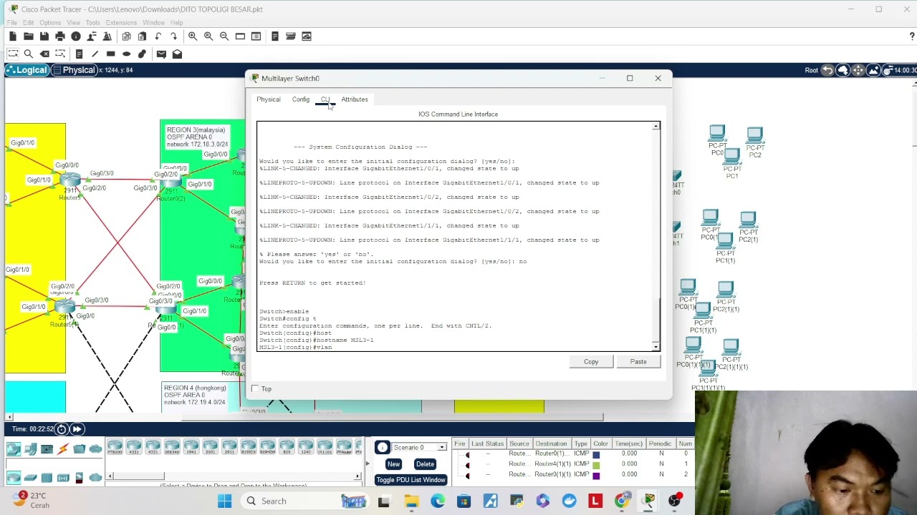Open the File menu

coord(12,23)
